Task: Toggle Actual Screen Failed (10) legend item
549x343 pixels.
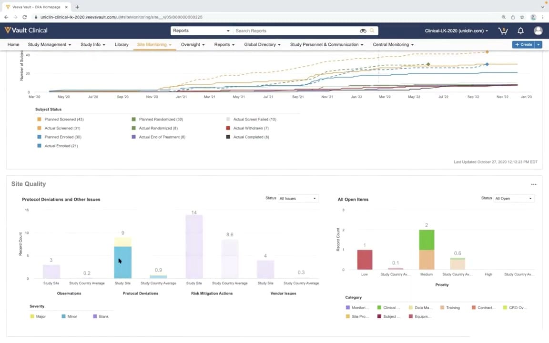Action: [251, 120]
